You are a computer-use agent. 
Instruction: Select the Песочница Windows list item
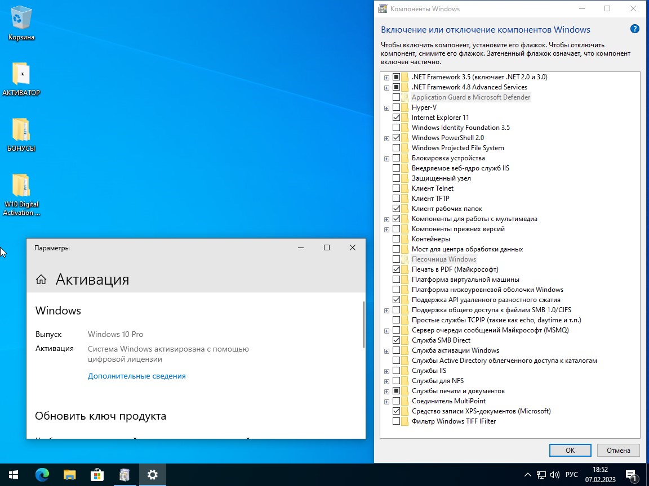coord(443,259)
